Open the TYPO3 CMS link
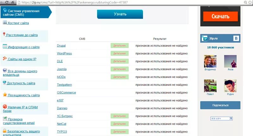The height and width of the screenshot is (136, 253). coord(62,132)
